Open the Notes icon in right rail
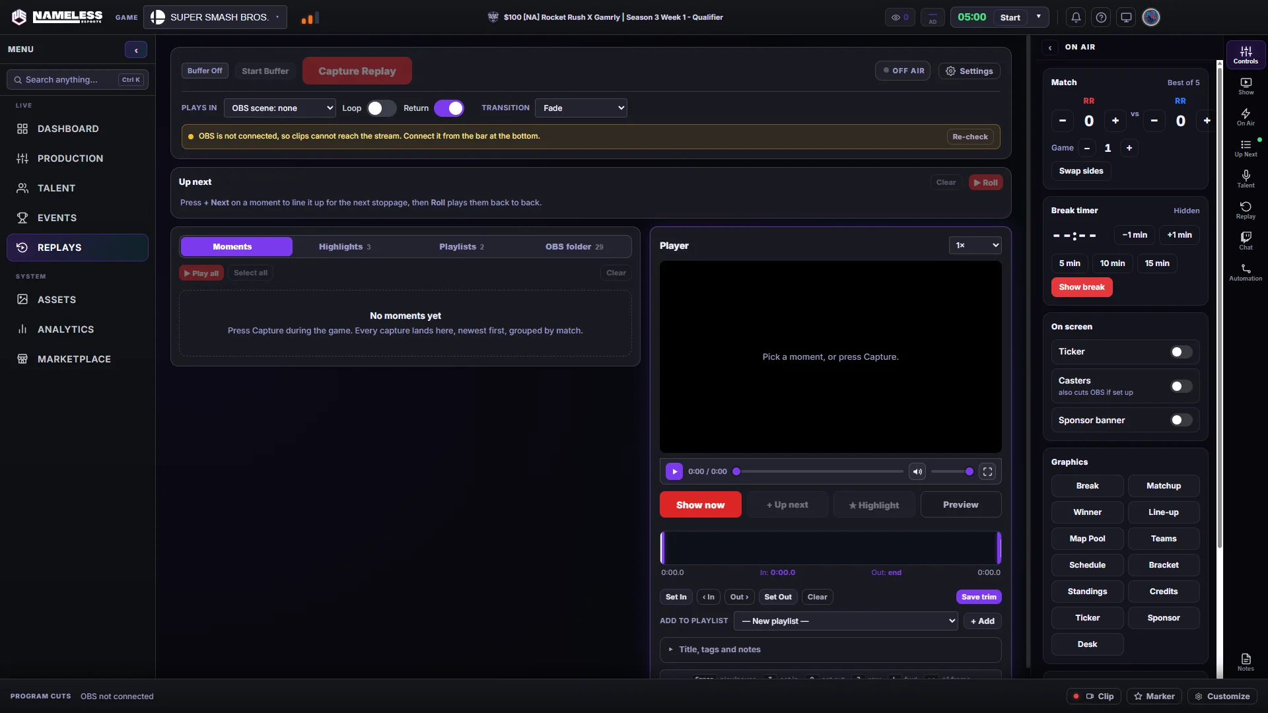 1246,662
